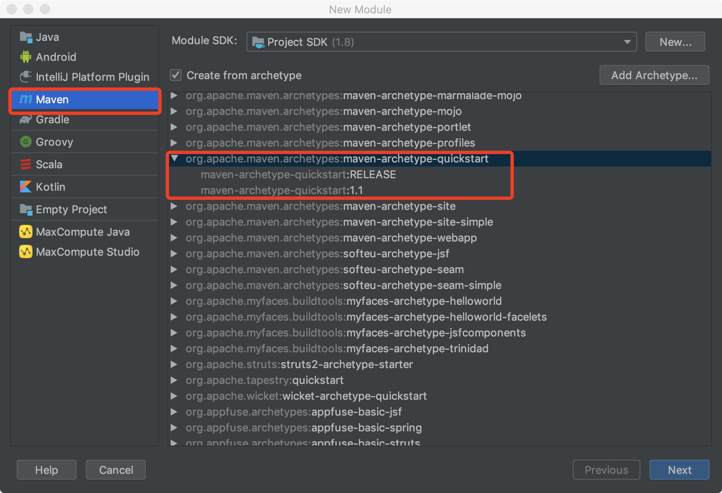
Task: Select myfaces-archetype-helloworld archetype
Action: click(344, 301)
